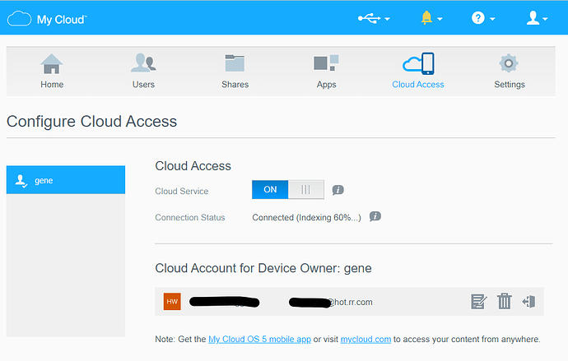Viewport: 568px width, 361px height.
Task: Select user gene in sidebar
Action: (66, 180)
